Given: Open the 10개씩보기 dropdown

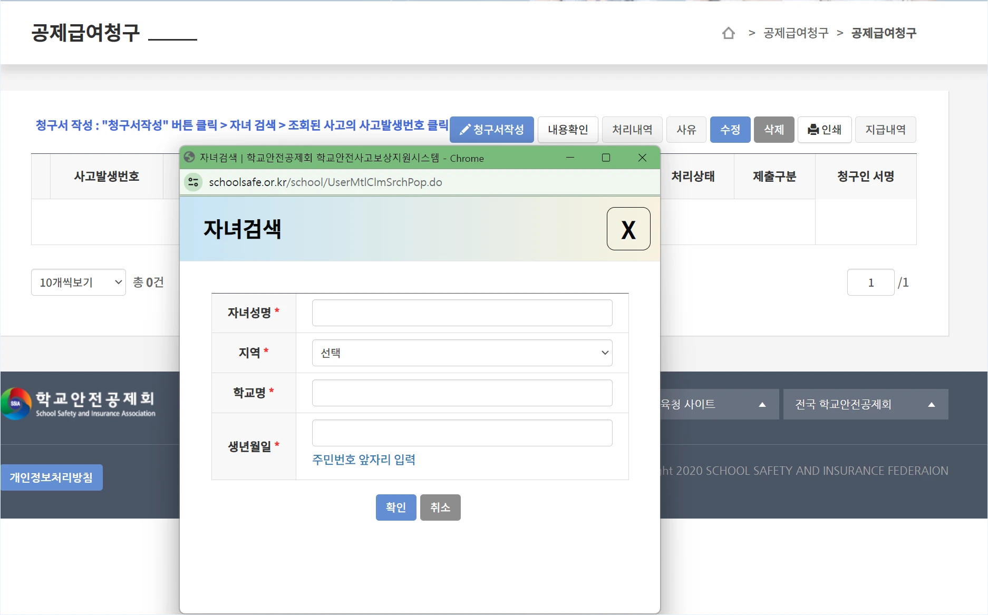Looking at the screenshot, I should [x=79, y=282].
